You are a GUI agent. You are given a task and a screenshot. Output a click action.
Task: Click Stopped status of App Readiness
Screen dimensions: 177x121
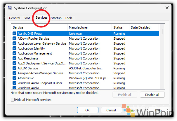pyautogui.click(x=119, y=58)
